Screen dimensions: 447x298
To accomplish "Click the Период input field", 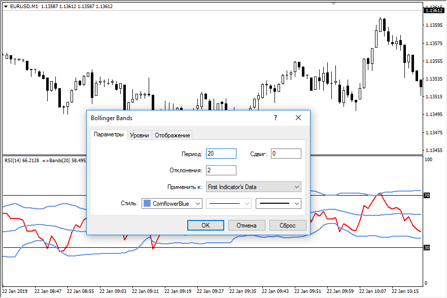I will (221, 154).
